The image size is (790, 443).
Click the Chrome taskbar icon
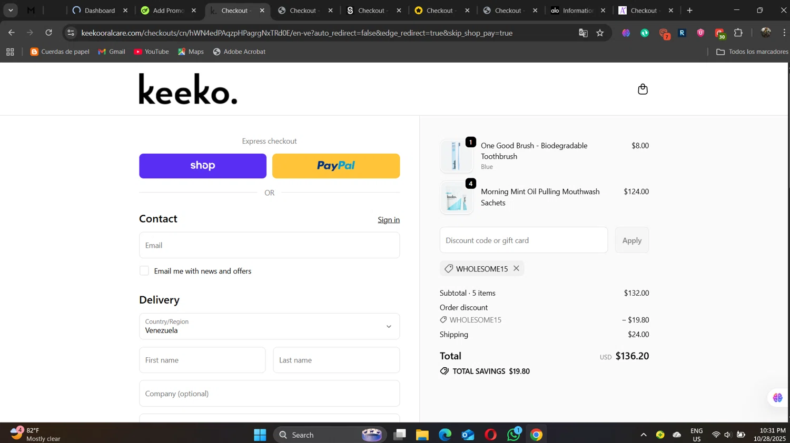click(536, 435)
